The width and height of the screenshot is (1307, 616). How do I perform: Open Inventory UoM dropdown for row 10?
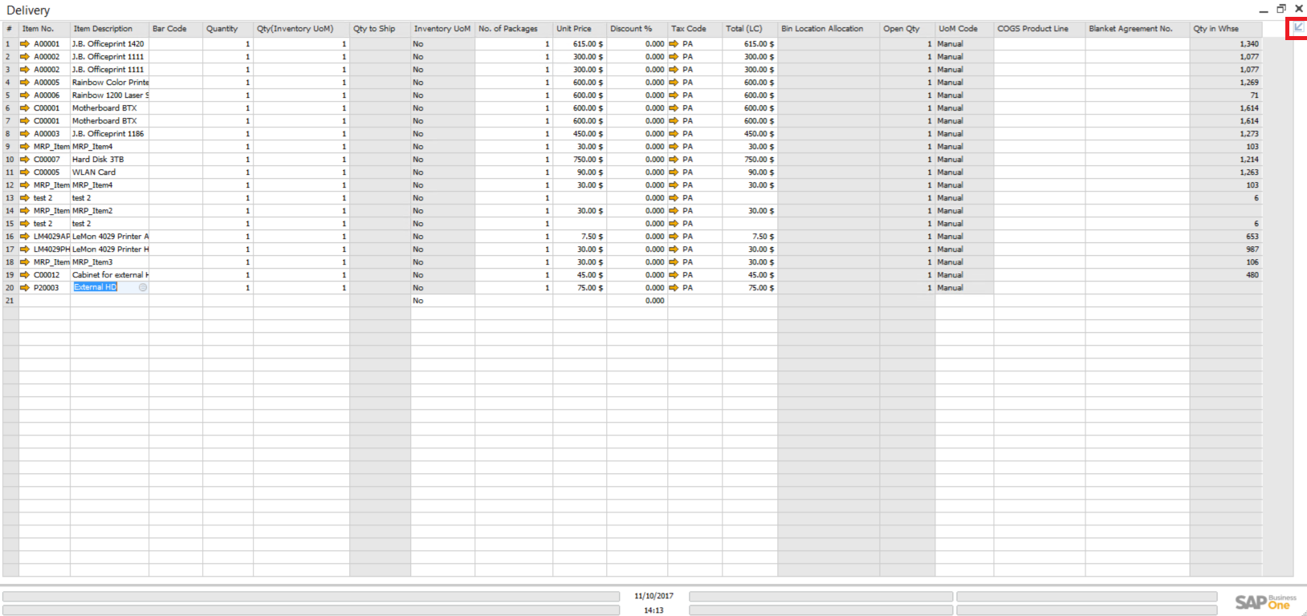click(442, 160)
